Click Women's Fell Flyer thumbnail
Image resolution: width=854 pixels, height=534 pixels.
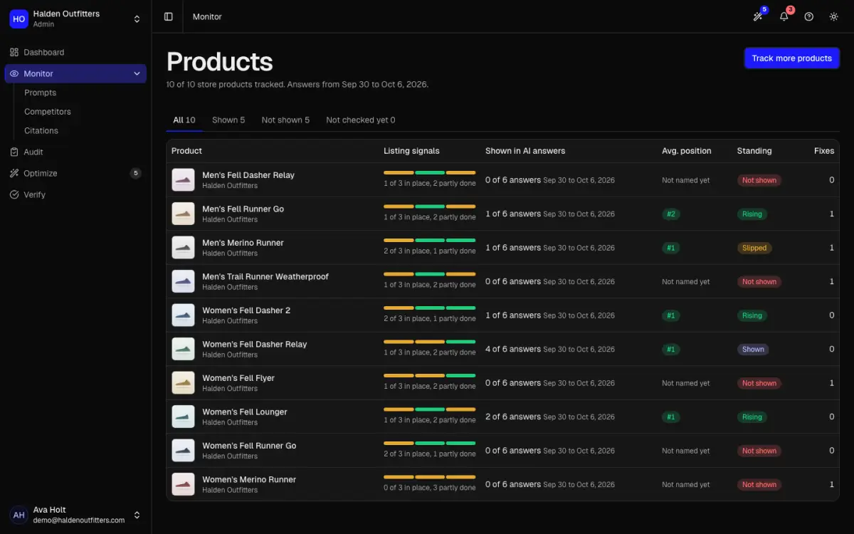(x=184, y=383)
